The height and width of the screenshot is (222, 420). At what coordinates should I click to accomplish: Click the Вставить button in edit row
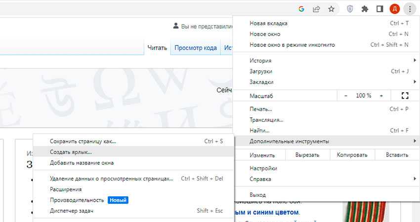click(x=397, y=155)
